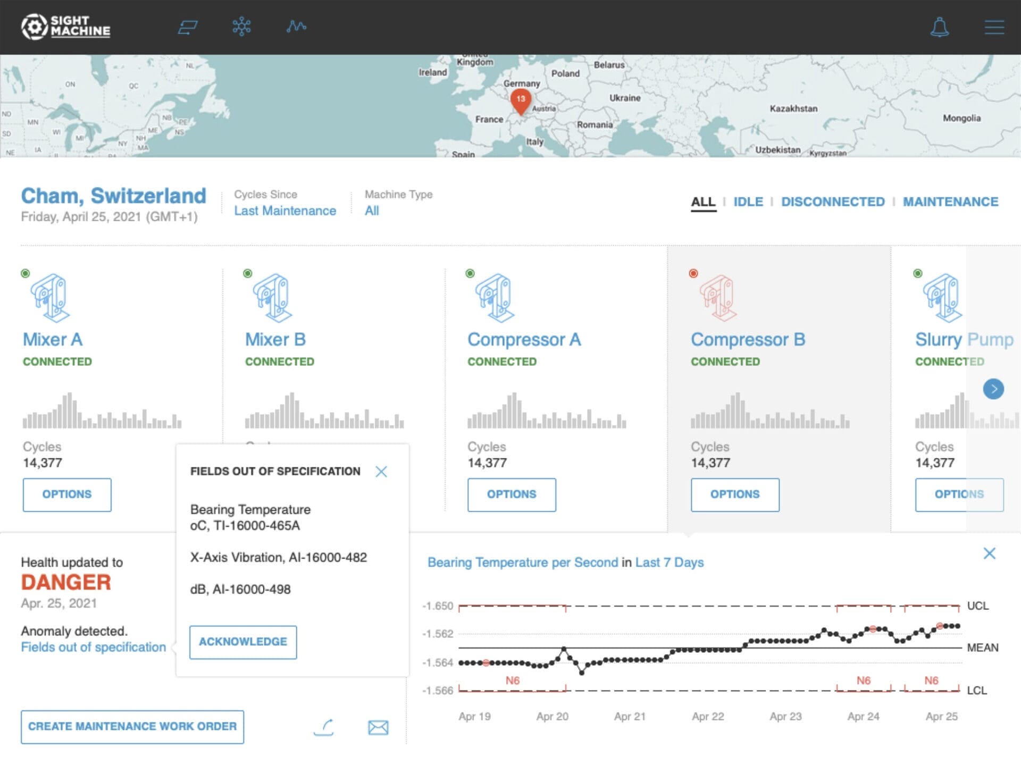This screenshot has width=1021, height=764.
Task: Click Create Maintenance Work Order
Action: tap(132, 727)
